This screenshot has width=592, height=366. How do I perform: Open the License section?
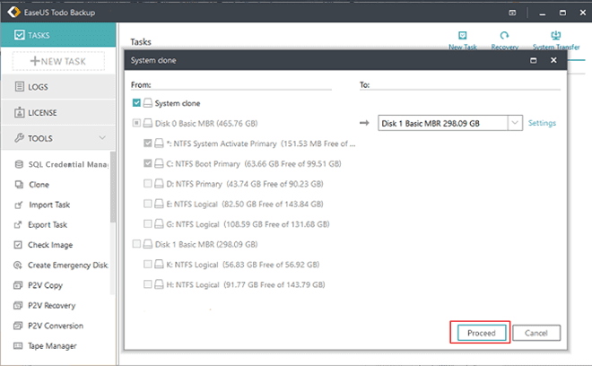(x=58, y=112)
